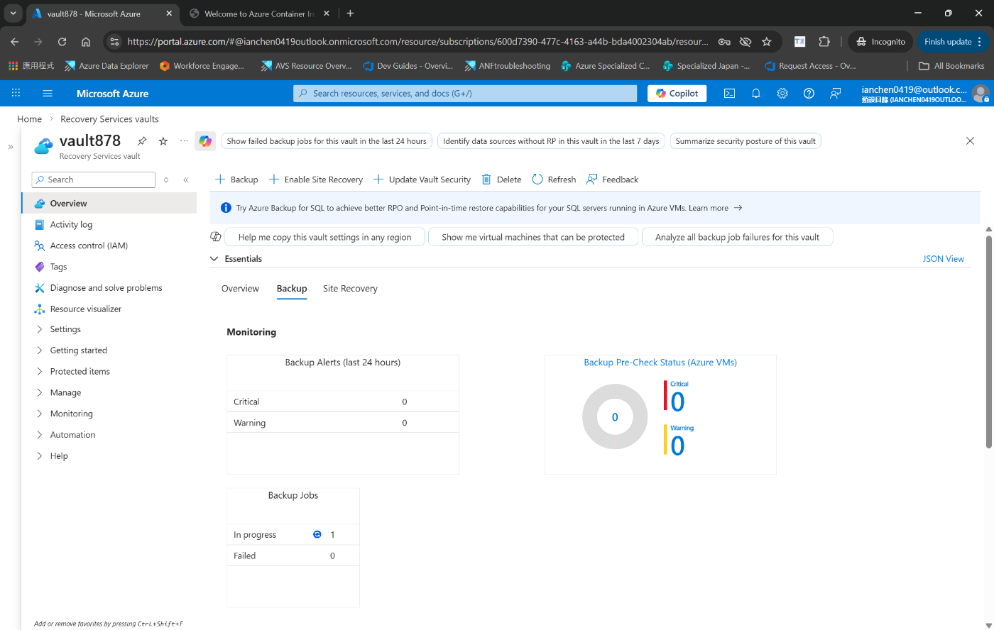Click Recovery Services vaults breadcrumb
994x630 pixels.
pos(109,119)
